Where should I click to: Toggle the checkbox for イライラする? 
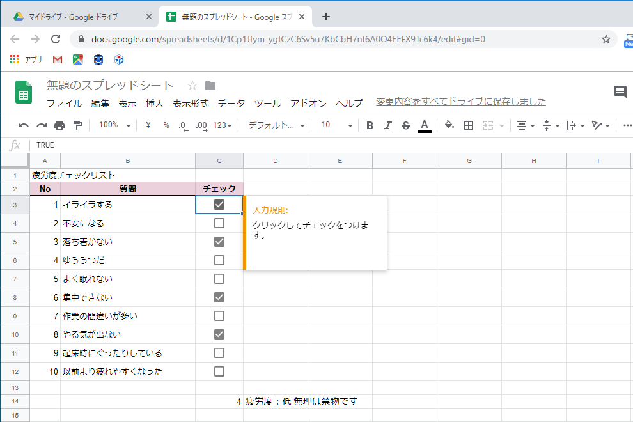pos(219,205)
